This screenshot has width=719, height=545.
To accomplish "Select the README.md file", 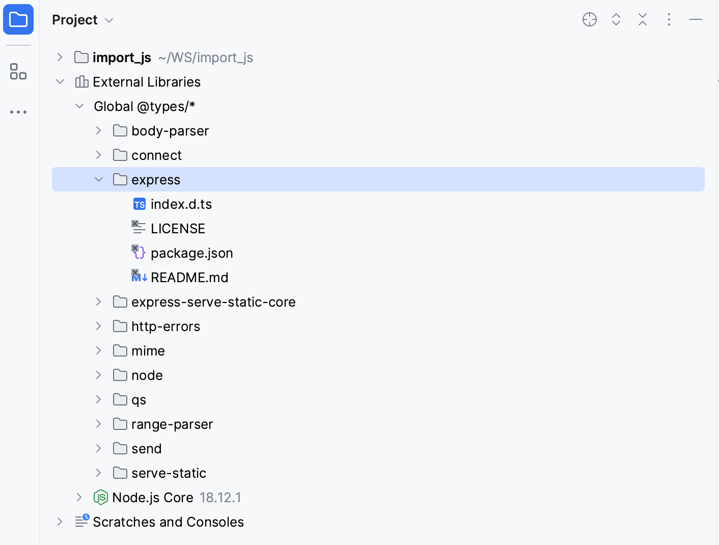I will click(189, 277).
